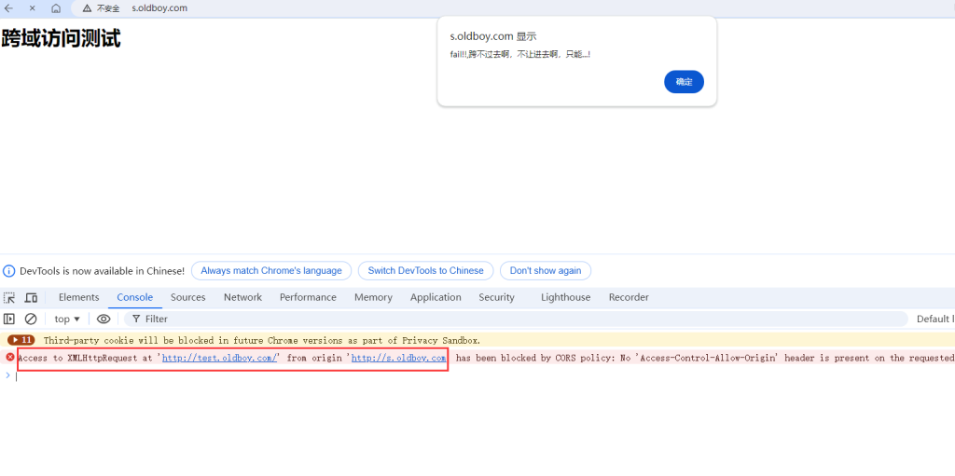Create live expression with eye icon
This screenshot has height=476, width=955.
[x=104, y=319]
